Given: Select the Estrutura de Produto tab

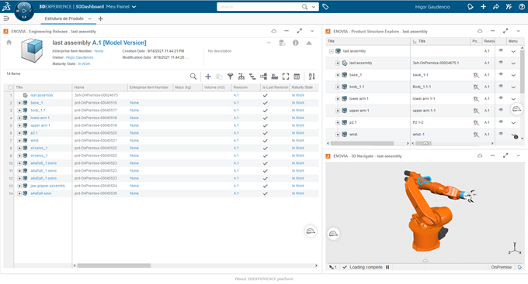Looking at the screenshot, I should pyautogui.click(x=64, y=19).
